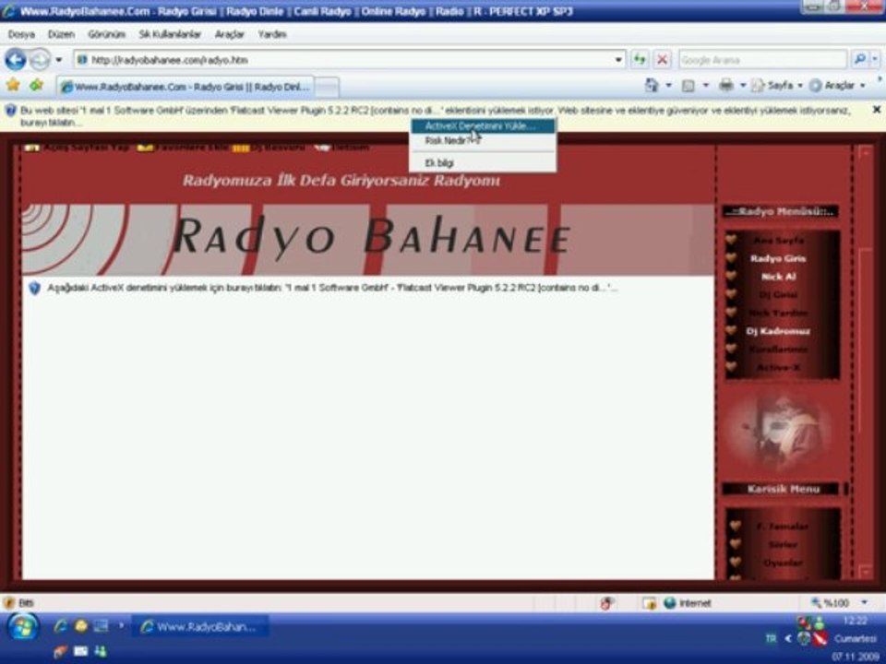The width and height of the screenshot is (886, 664).
Task: Open the Ana Sayfa sidebar link
Action: coord(778,240)
